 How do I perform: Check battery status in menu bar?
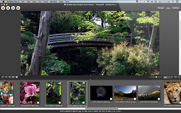click(x=156, y=2)
